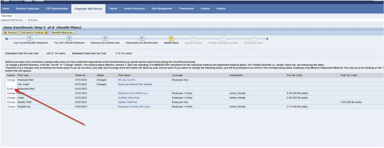Go to roadmap step 4 box

[142, 38]
